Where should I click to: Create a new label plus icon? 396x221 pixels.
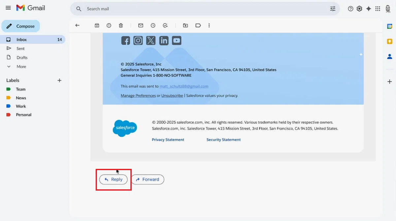pyautogui.click(x=59, y=80)
